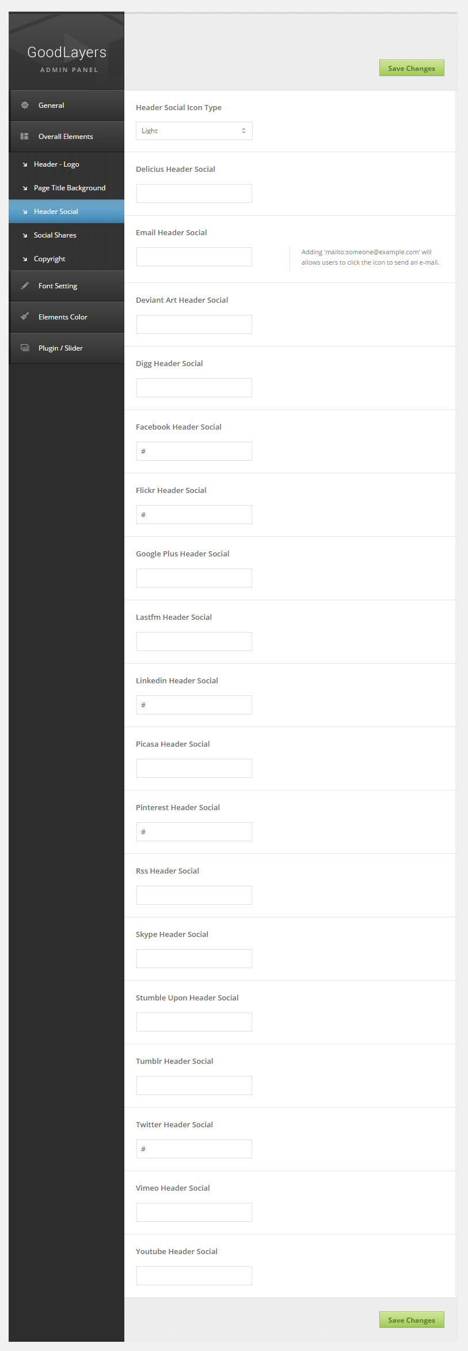Click the Google Plus Header Social field

click(194, 578)
